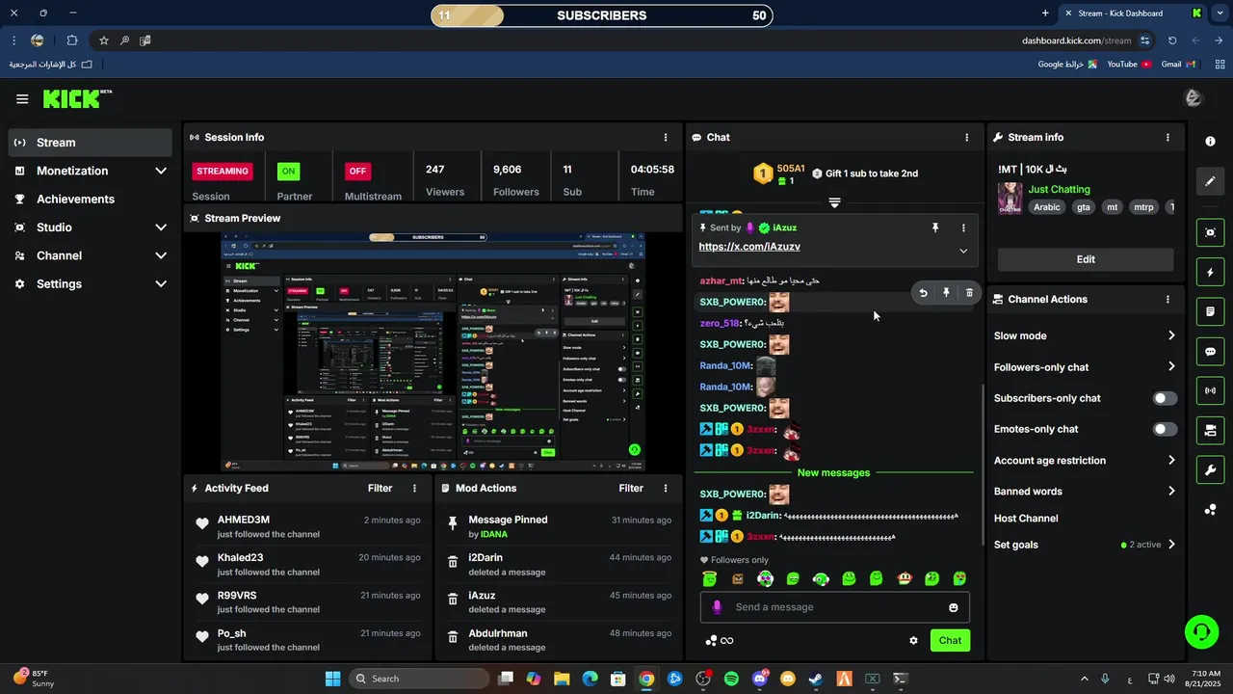Screen dimensions: 1233x694
Task: Toggle Subscribers-only chat switch
Action: coord(1165,398)
